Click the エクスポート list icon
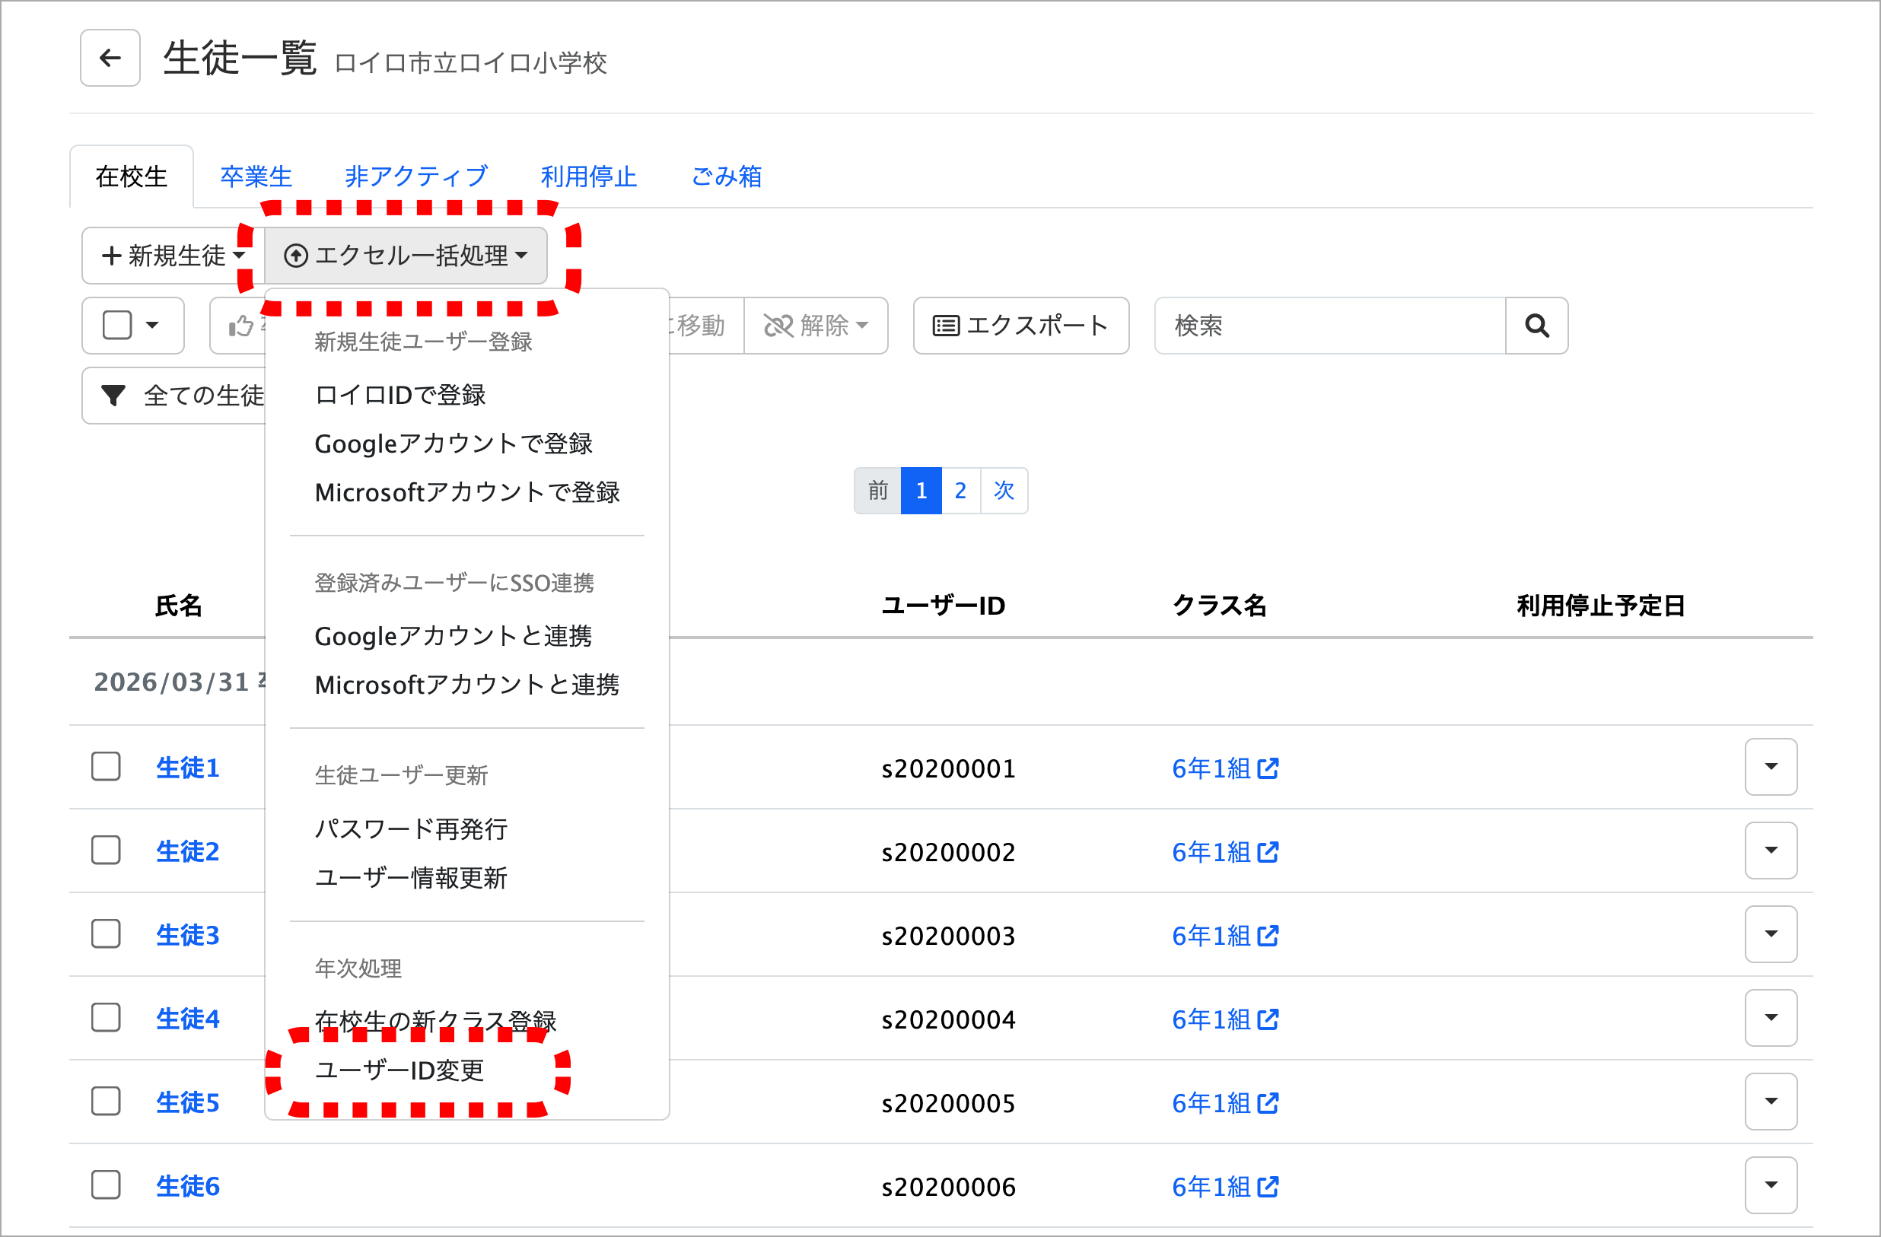The height and width of the screenshot is (1237, 1881). (x=945, y=326)
